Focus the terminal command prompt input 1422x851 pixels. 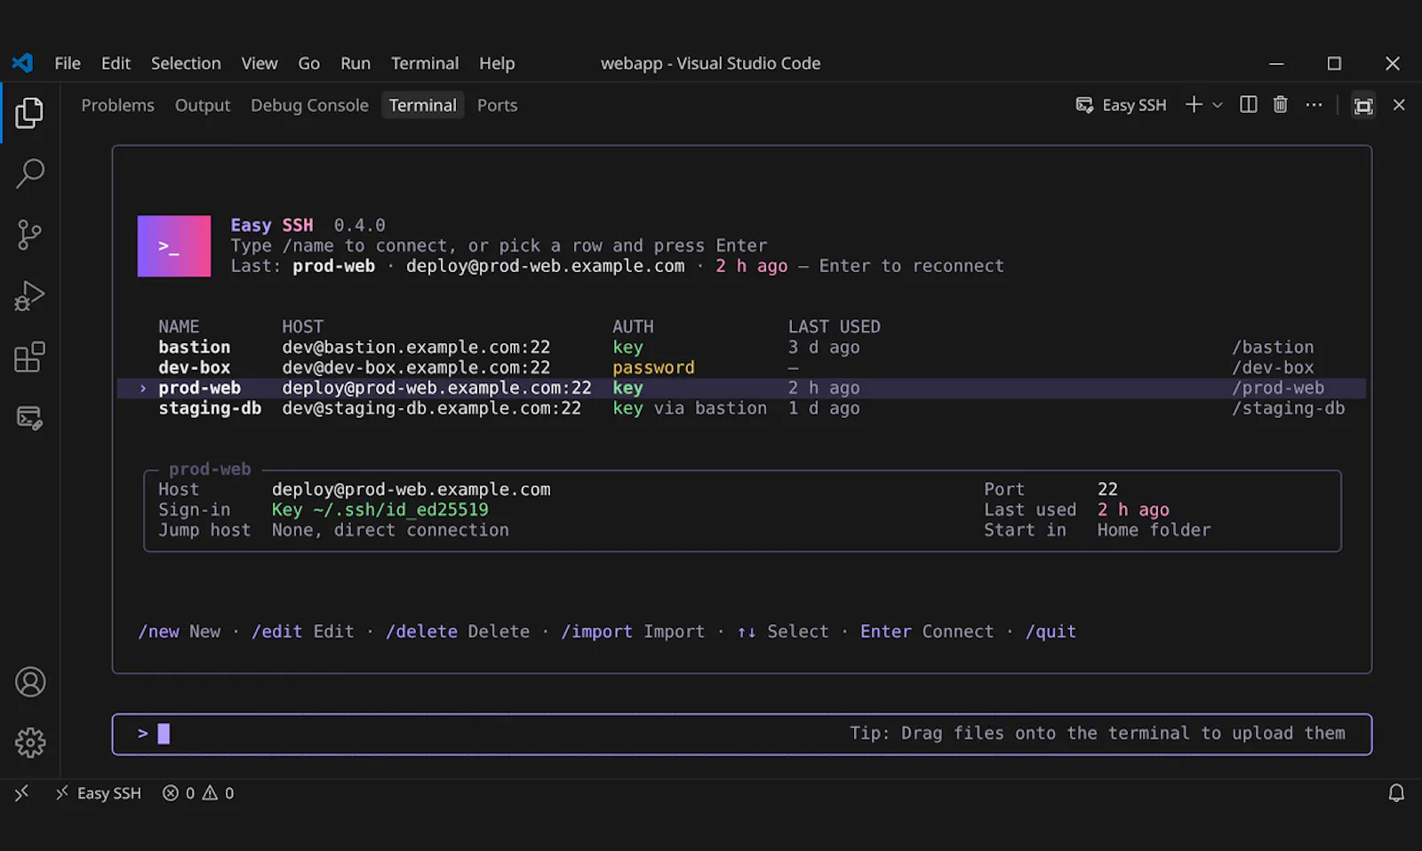point(742,735)
